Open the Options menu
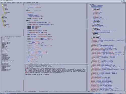 [9, 3]
